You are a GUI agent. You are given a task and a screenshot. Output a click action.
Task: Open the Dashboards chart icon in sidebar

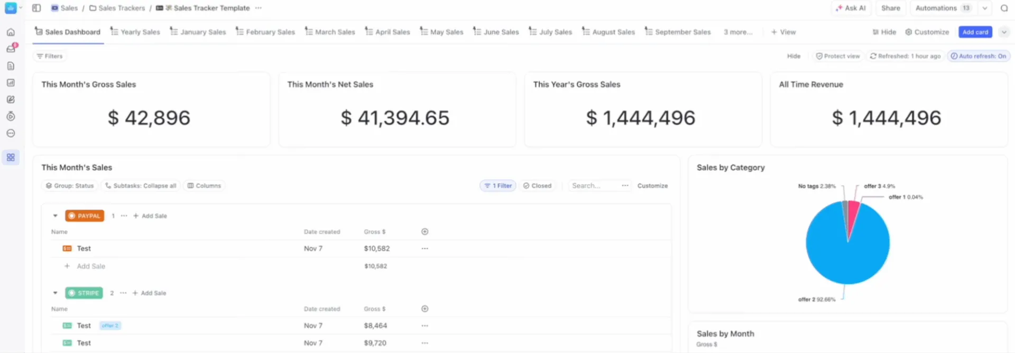click(x=11, y=83)
